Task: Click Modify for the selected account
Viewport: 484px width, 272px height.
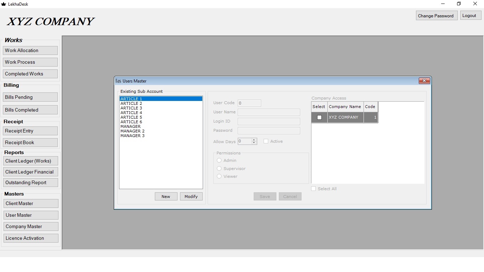Action: [x=191, y=197]
